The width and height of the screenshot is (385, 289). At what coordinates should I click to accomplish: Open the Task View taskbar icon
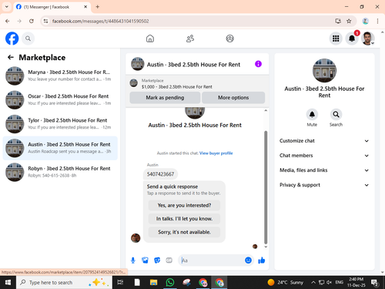pyautogui.click(x=120, y=283)
